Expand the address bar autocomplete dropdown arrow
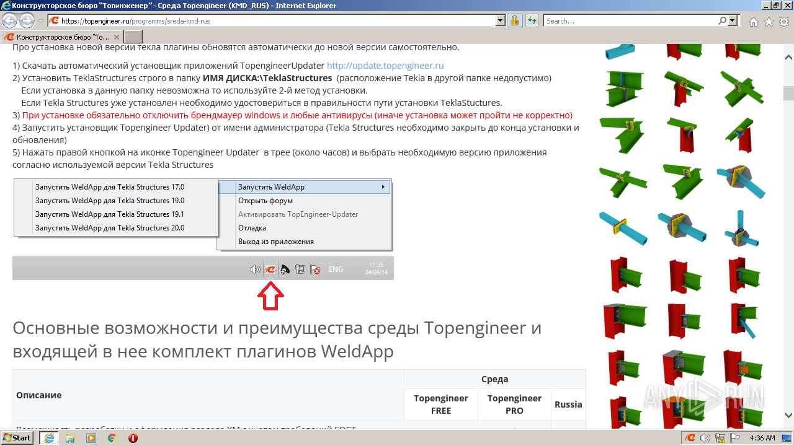 pyautogui.click(x=501, y=20)
